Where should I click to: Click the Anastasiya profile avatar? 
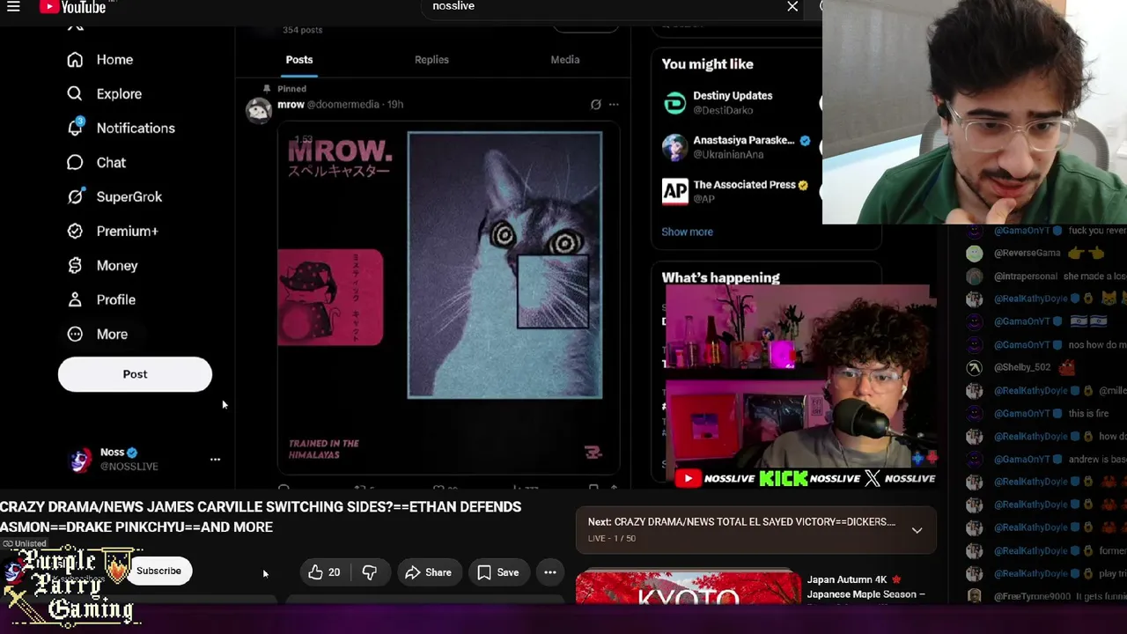[674, 147]
